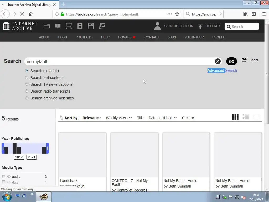Clear the search query with X icon
This screenshot has height=202, width=269.
[218, 61]
